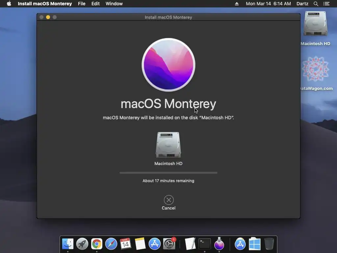Screen dimensions: 337x253
Task: Open Notification Center list icon
Action: (x=326, y=4)
